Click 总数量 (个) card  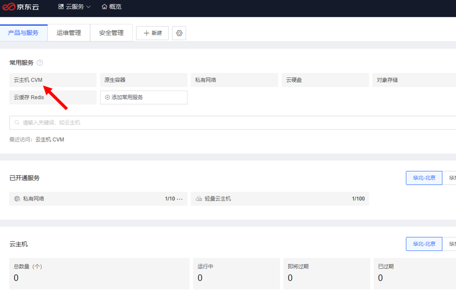(99, 274)
